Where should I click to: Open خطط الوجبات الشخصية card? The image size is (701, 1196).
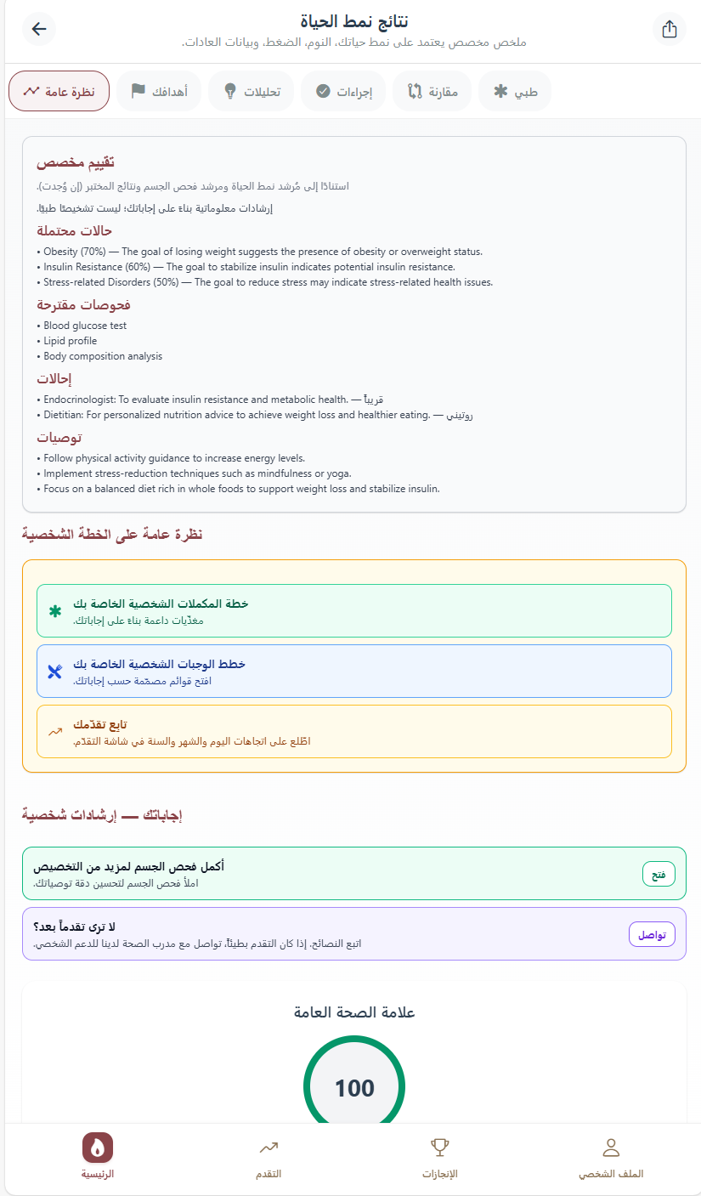[354, 672]
